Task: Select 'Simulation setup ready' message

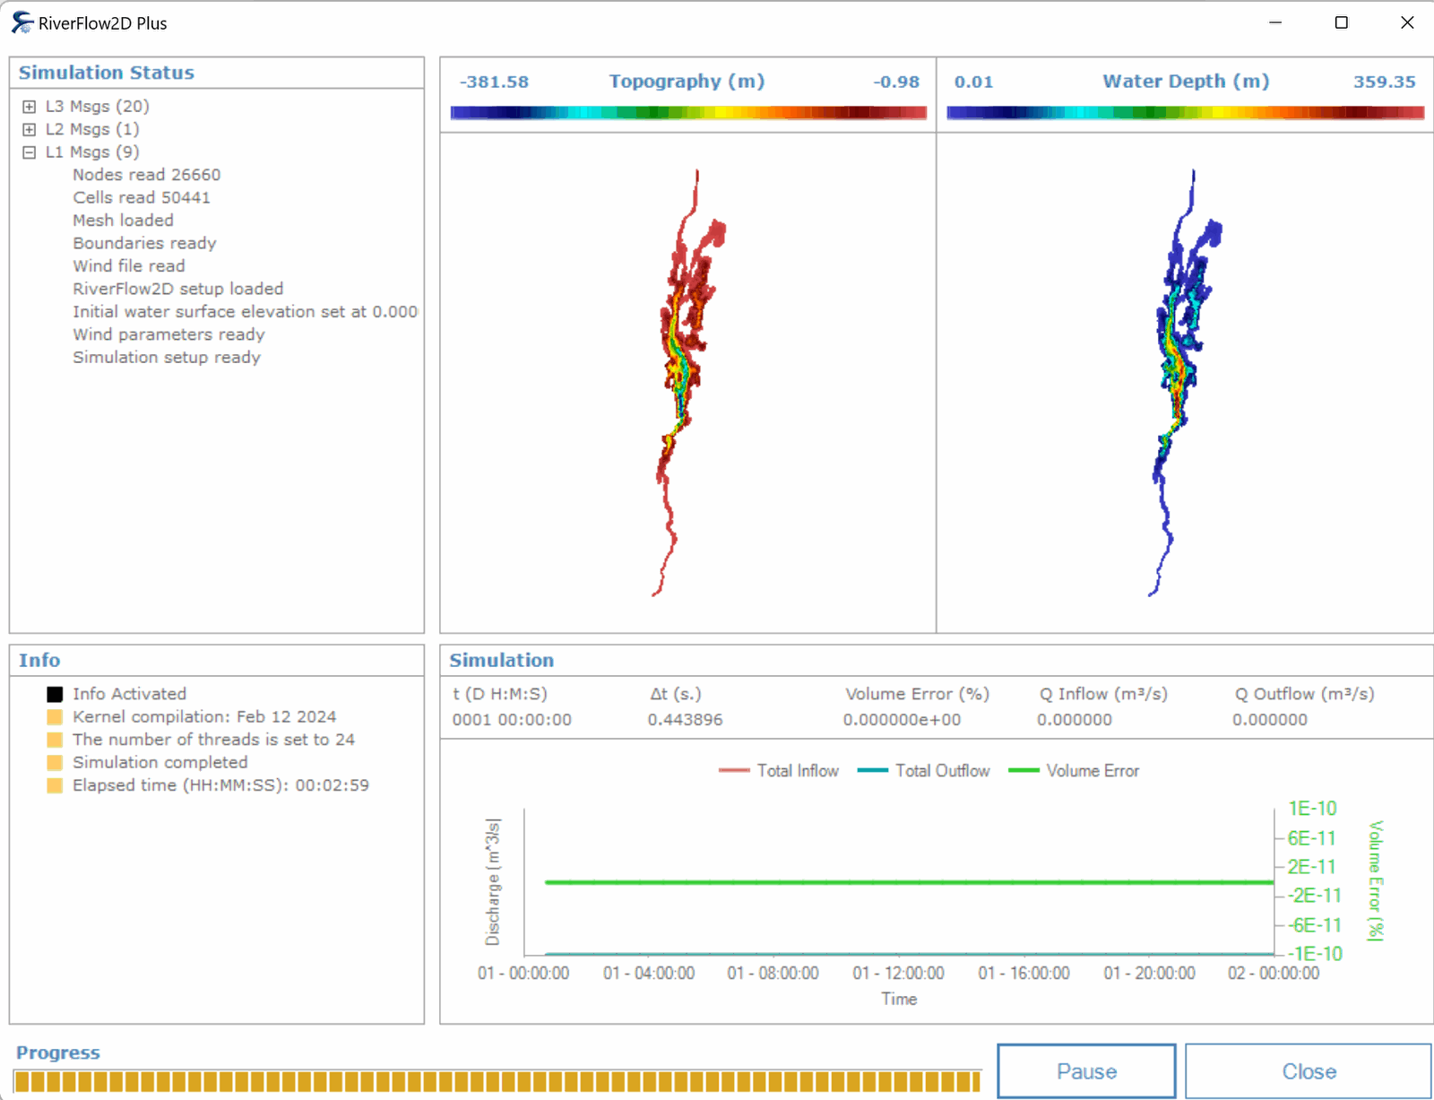Action: (166, 358)
